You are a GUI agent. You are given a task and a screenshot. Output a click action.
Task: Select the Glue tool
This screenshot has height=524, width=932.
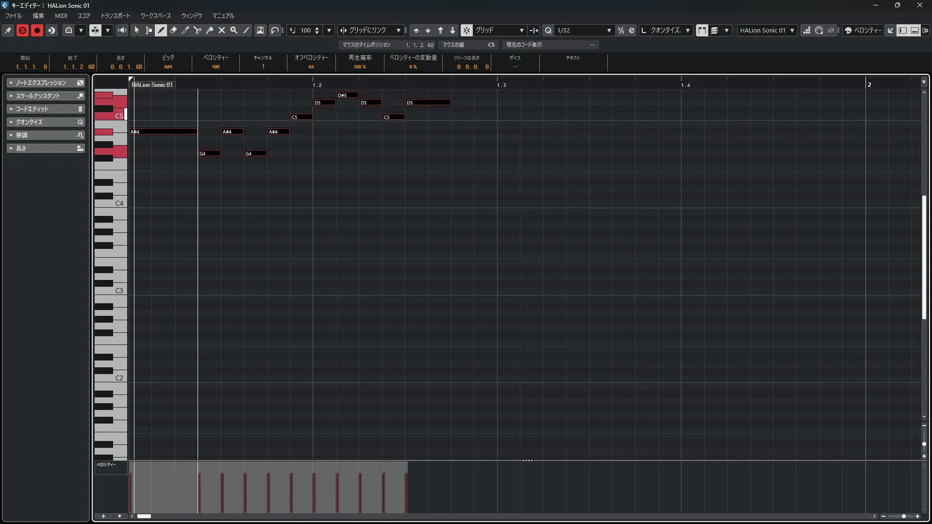click(x=210, y=30)
